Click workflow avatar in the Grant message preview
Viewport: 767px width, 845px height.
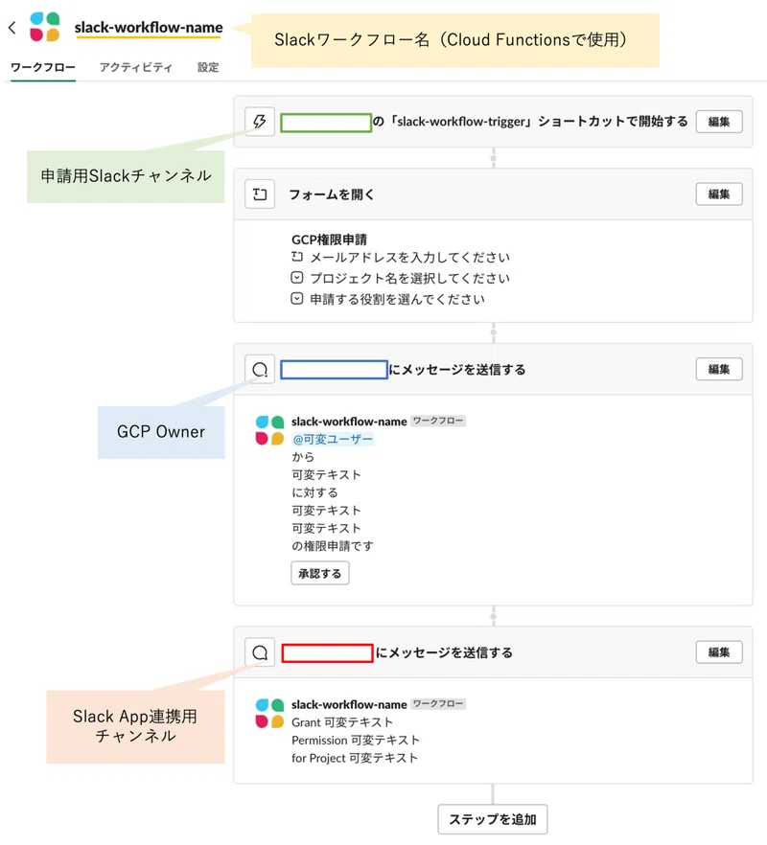tap(269, 713)
